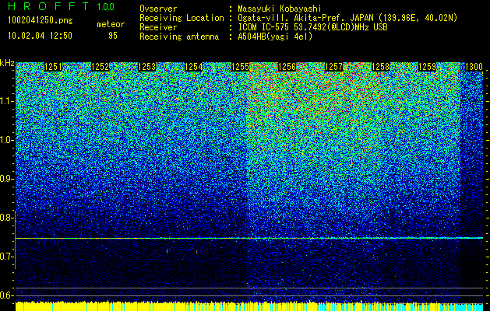Select file name 1002041250.png
This screenshot has width=490, height=311.
coord(41,20)
